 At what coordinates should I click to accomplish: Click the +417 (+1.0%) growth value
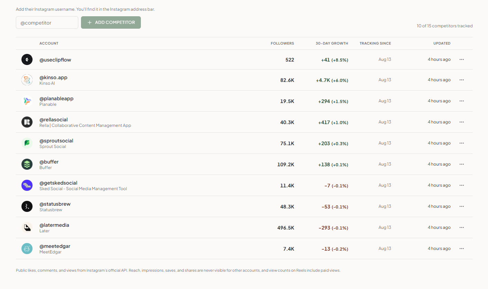pyautogui.click(x=333, y=122)
